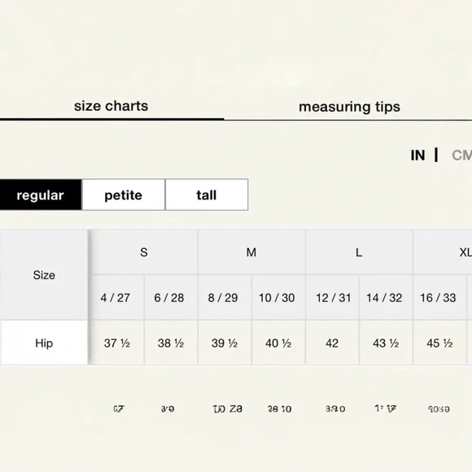Viewport: 472px width, 472px height.
Task: Click the M size column header
Action: 251,252
